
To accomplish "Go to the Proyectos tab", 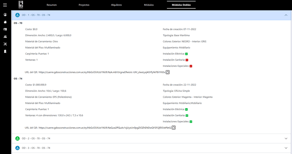I will pyautogui.click(x=84, y=5).
